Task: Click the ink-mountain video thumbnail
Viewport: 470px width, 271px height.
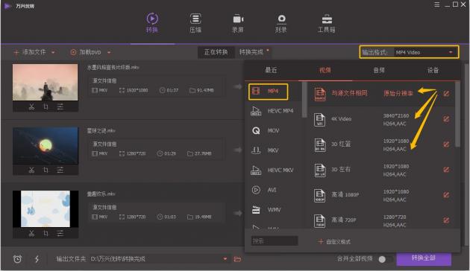Action: point(46,82)
